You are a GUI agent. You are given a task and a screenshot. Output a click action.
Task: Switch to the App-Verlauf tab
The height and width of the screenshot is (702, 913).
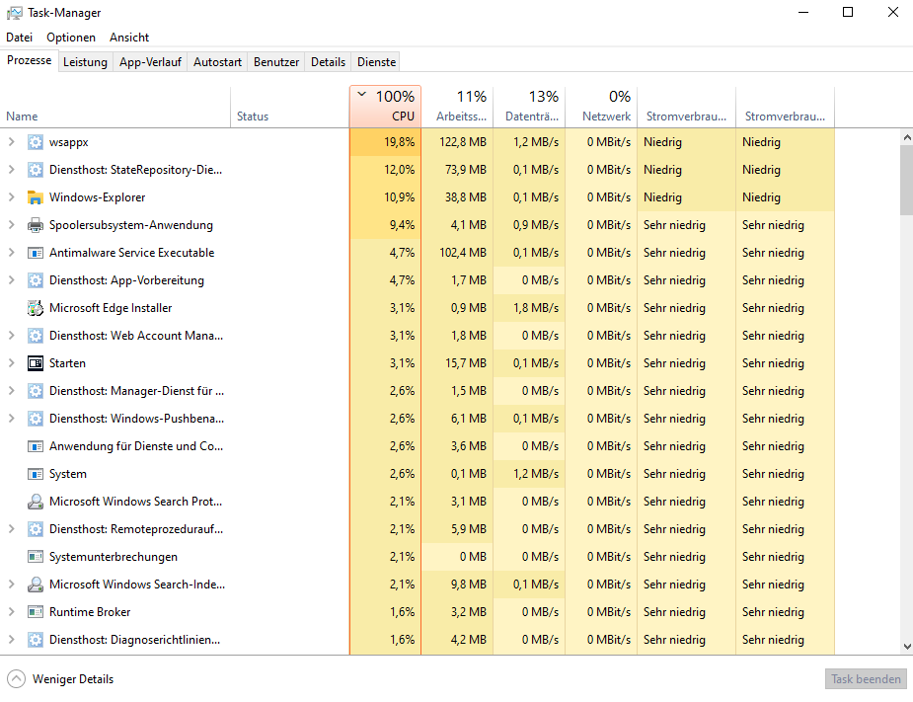(150, 62)
